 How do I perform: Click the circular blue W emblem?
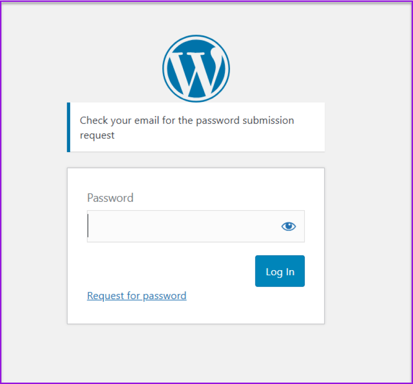coord(196,69)
